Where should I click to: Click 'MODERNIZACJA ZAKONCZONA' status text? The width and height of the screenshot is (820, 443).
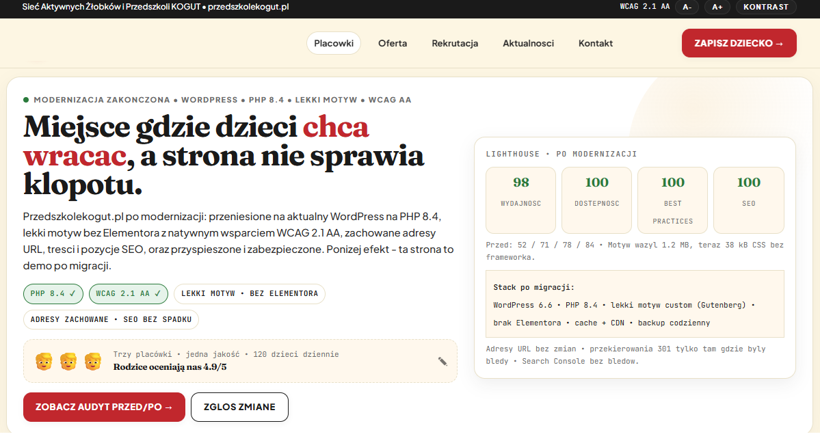pyautogui.click(x=102, y=100)
